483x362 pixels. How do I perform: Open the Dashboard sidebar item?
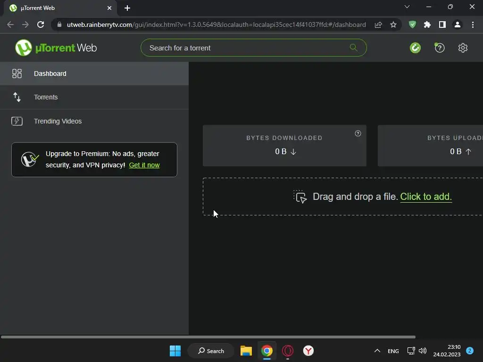94,74
